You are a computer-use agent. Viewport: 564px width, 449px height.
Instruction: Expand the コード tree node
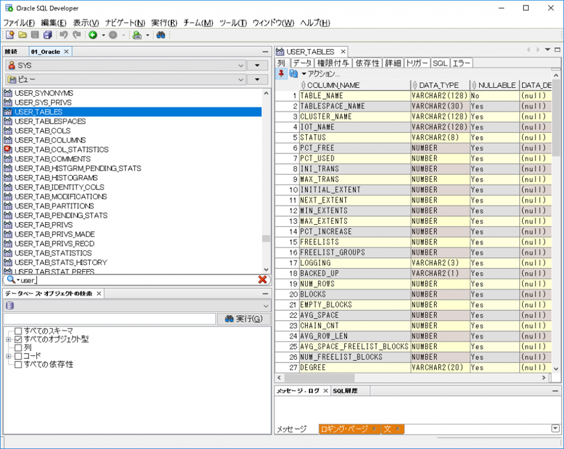coord(8,356)
